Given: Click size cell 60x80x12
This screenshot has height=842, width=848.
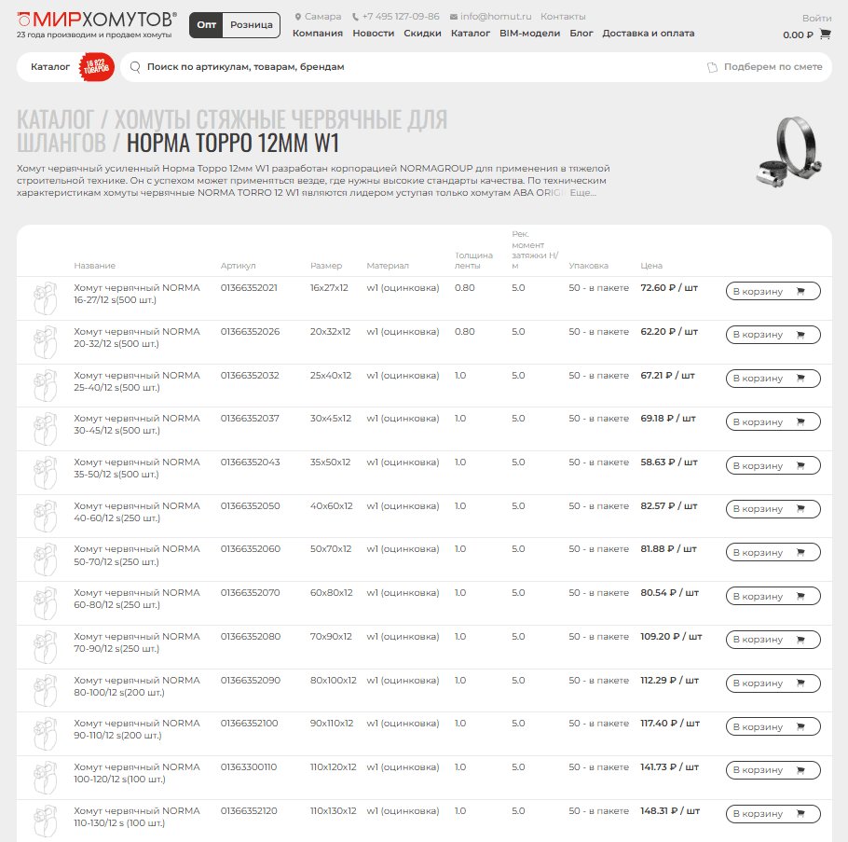Looking at the screenshot, I should (x=331, y=593).
